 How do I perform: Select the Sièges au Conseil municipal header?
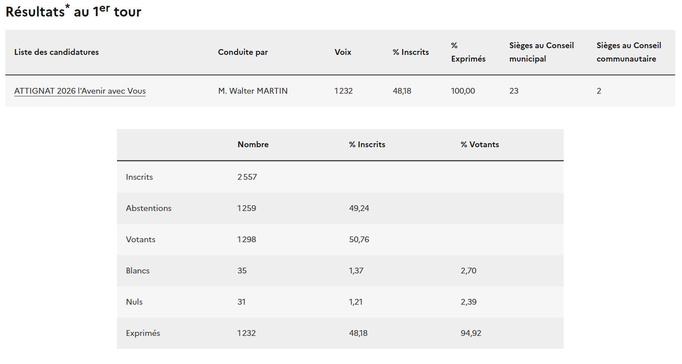click(x=541, y=52)
